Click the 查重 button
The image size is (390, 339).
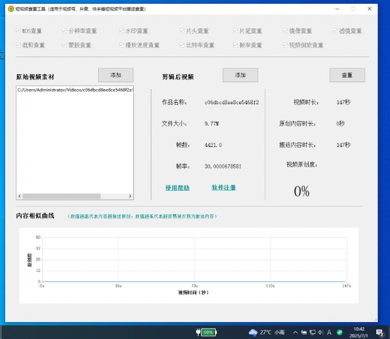[347, 75]
